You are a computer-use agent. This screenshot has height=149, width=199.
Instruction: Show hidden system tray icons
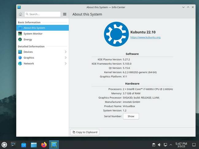point(171,145)
